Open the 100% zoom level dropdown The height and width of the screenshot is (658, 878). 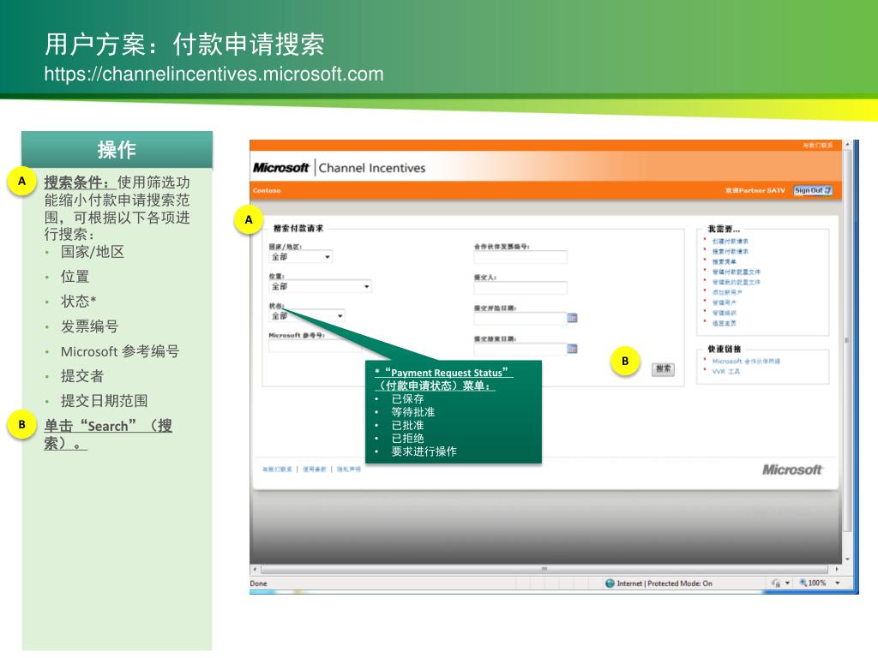click(838, 583)
